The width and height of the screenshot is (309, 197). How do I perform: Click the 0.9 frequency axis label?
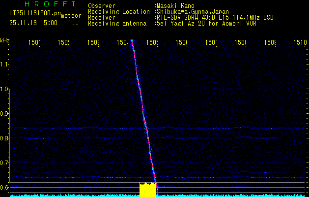(4, 114)
